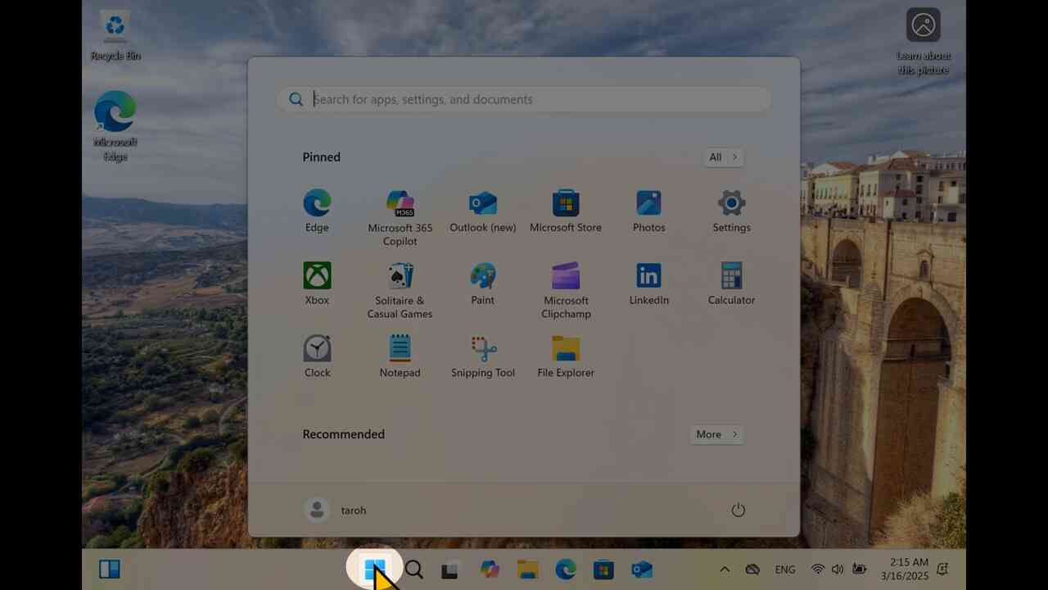
Task: Switch input language via ENG indicator
Action: [x=784, y=569]
